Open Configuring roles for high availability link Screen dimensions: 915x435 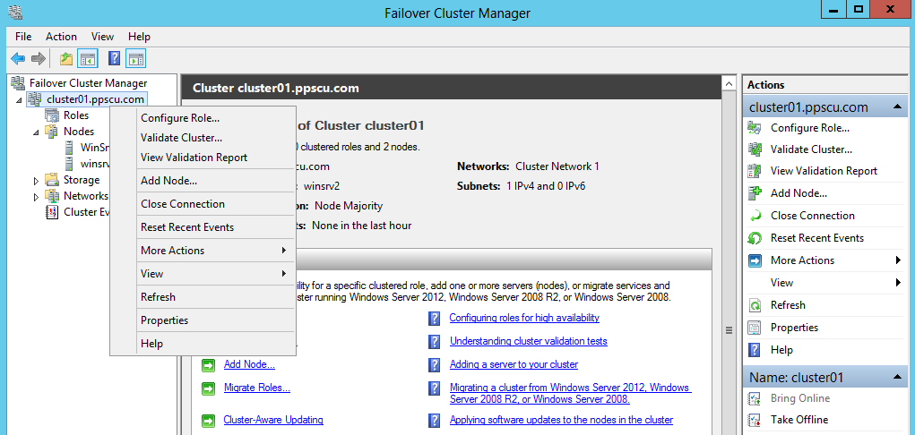524,318
